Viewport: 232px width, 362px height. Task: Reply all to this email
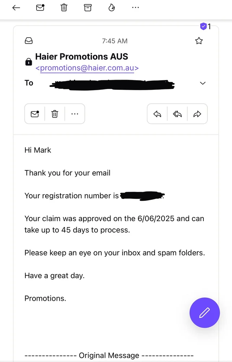tap(177, 114)
